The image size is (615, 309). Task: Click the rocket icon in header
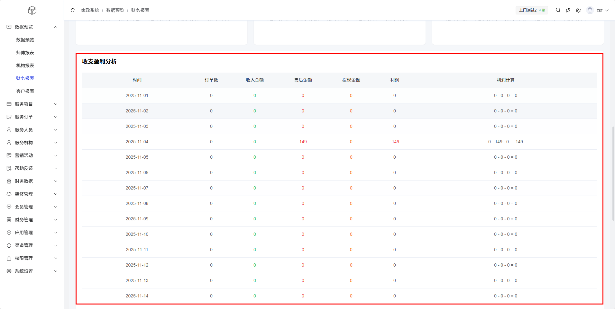pyautogui.click(x=568, y=10)
